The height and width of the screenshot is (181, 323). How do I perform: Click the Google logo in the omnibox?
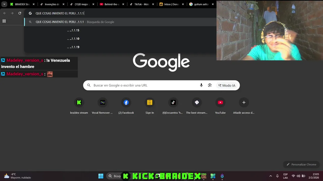click(x=30, y=13)
